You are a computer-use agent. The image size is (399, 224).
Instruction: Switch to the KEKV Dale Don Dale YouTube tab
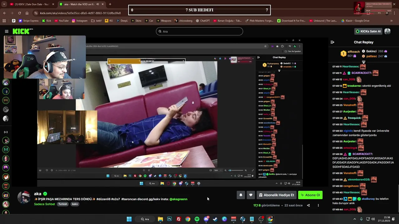coord(32,4)
